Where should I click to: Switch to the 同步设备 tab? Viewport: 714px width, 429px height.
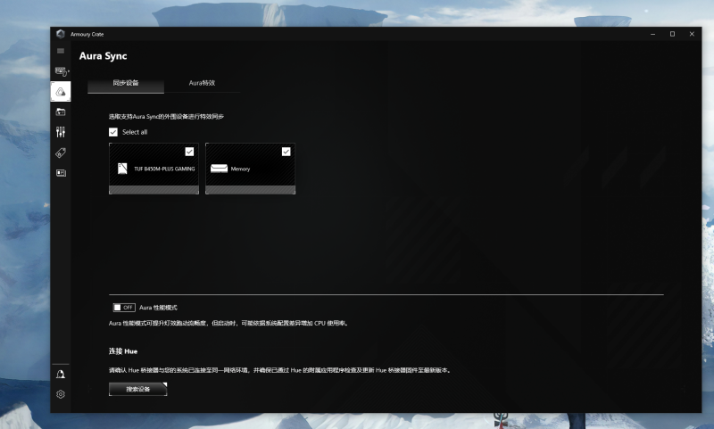click(126, 83)
